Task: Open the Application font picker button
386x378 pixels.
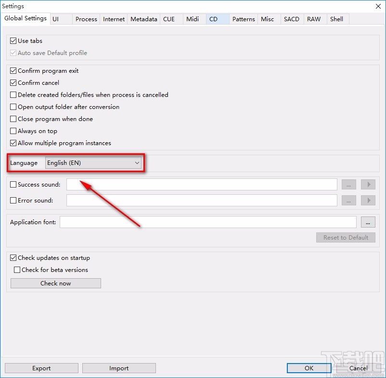Action: [x=368, y=222]
